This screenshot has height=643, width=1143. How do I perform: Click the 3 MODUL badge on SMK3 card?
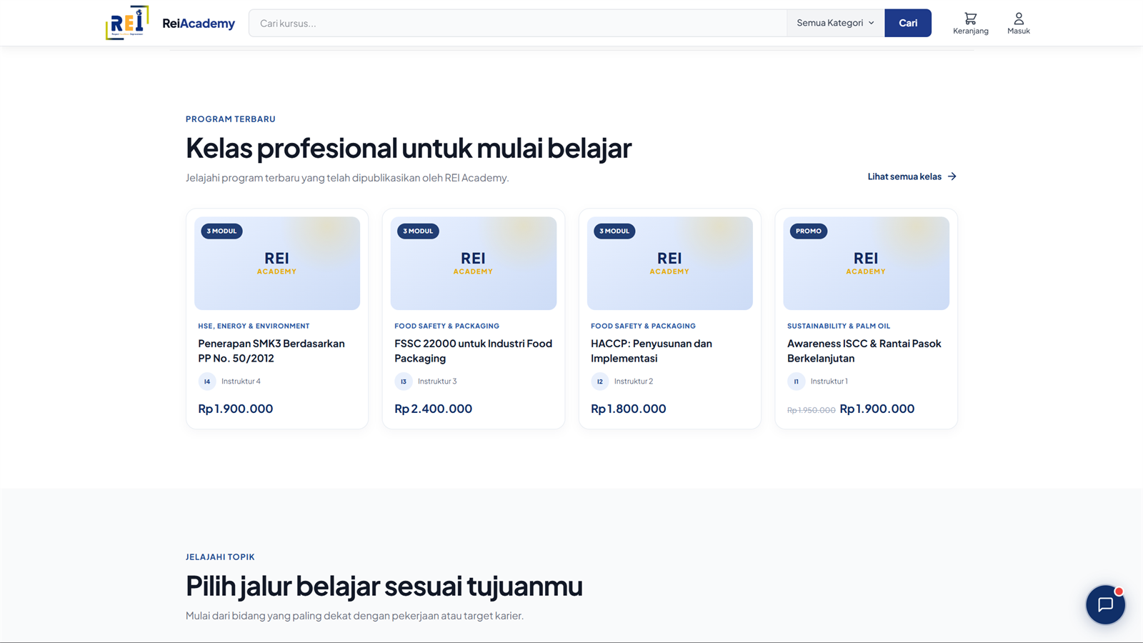[221, 231]
